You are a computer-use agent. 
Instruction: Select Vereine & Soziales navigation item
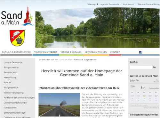[71, 52]
